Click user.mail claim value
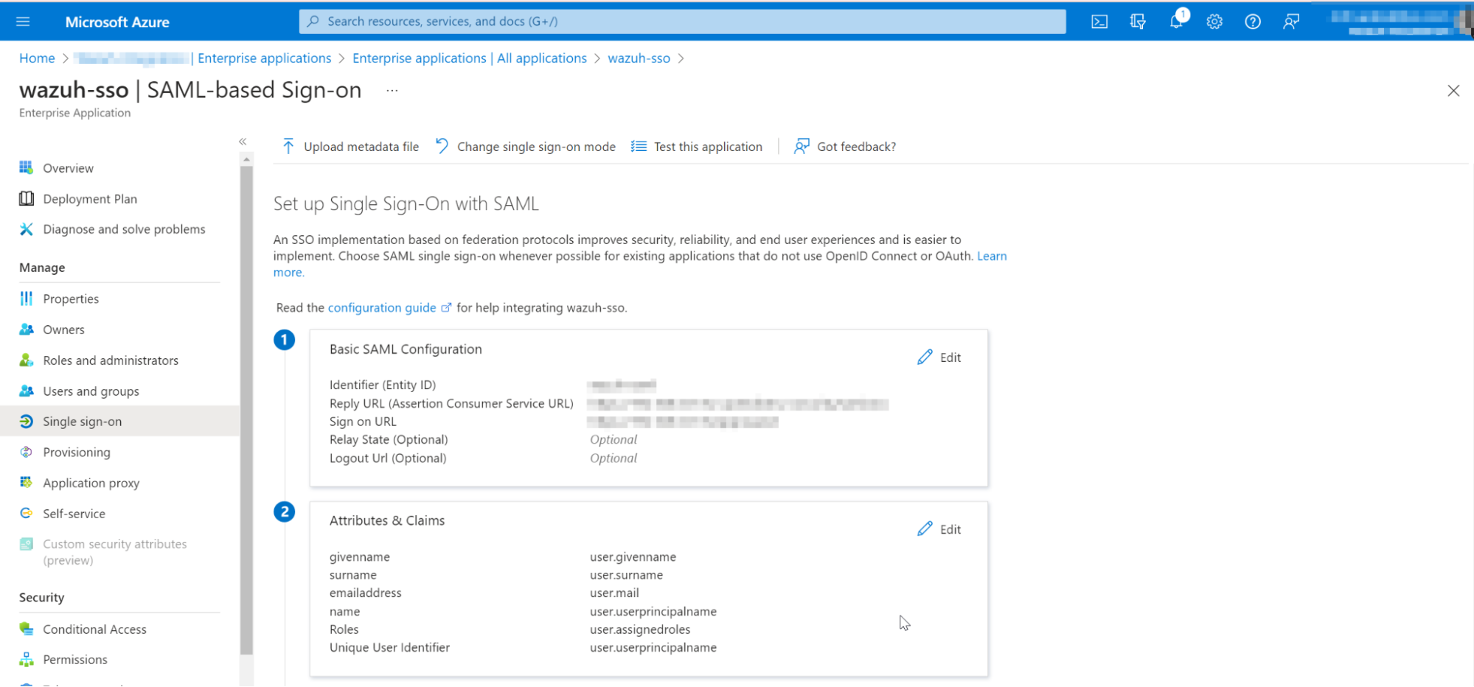Screen dimensions: 1474x687 (x=614, y=593)
